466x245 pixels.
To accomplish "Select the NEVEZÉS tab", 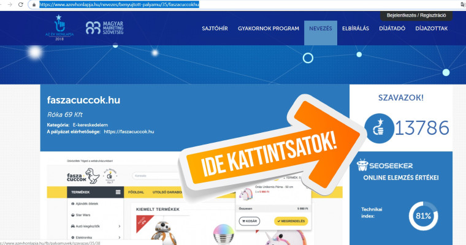I will 320,32.
